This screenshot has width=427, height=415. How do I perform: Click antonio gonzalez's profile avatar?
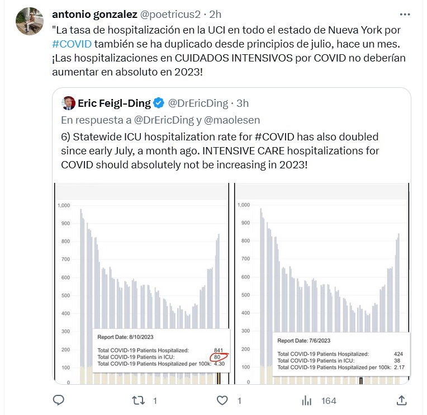pos(31,21)
